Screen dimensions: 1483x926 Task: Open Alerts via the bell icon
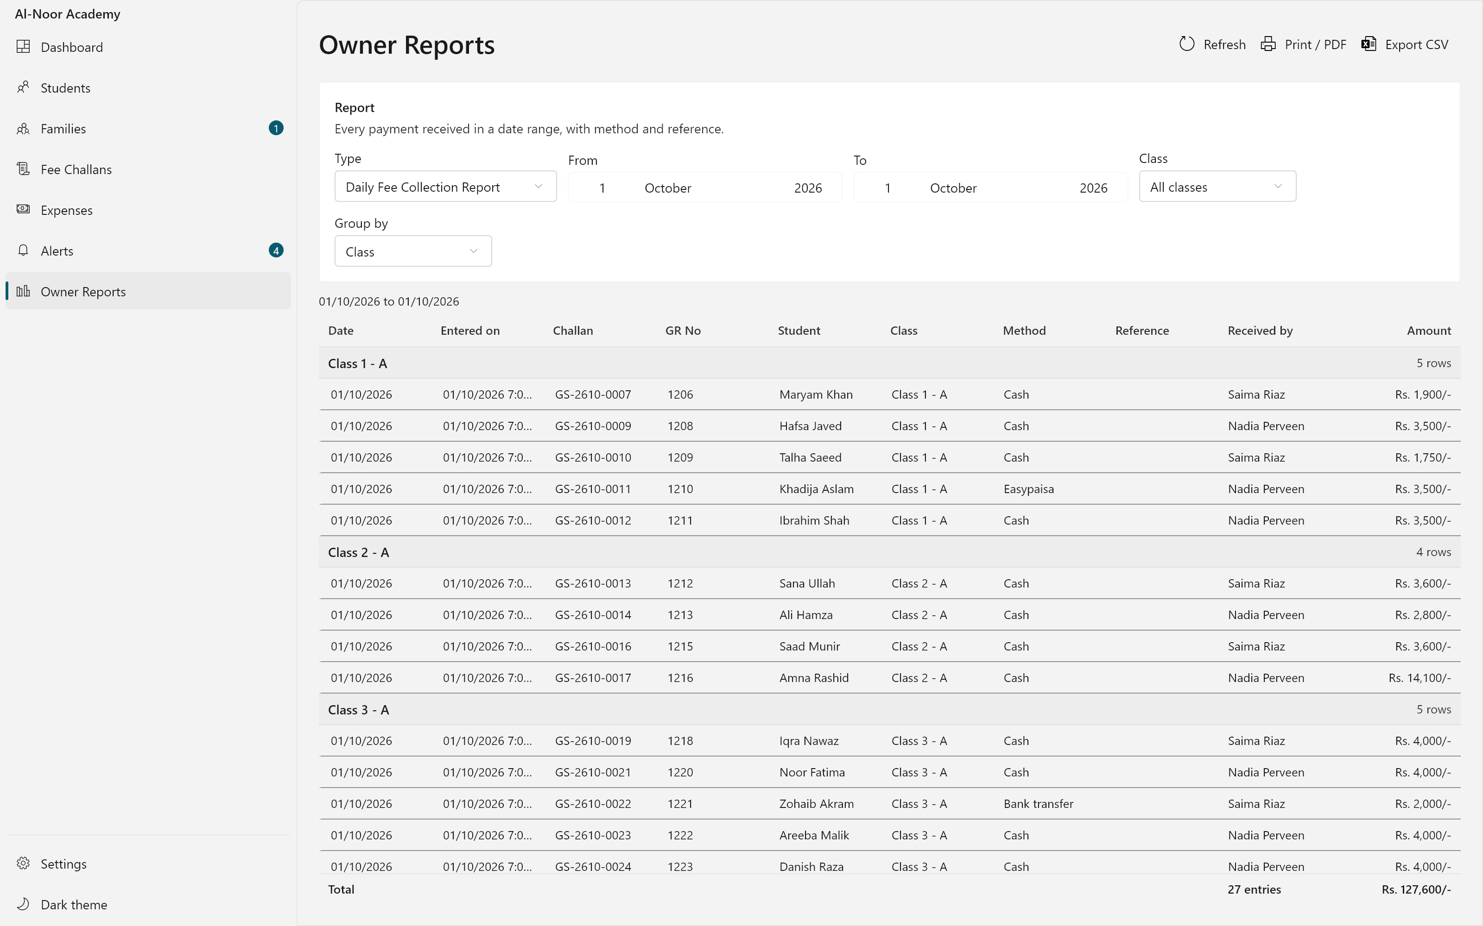tap(23, 250)
